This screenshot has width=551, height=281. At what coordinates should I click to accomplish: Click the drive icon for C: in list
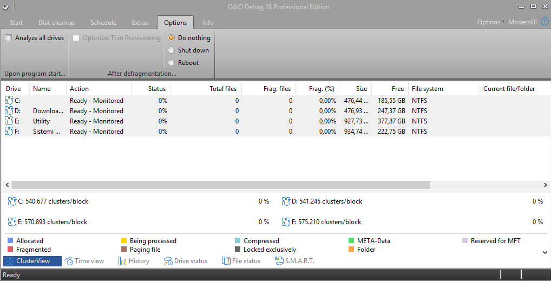[x=9, y=101]
